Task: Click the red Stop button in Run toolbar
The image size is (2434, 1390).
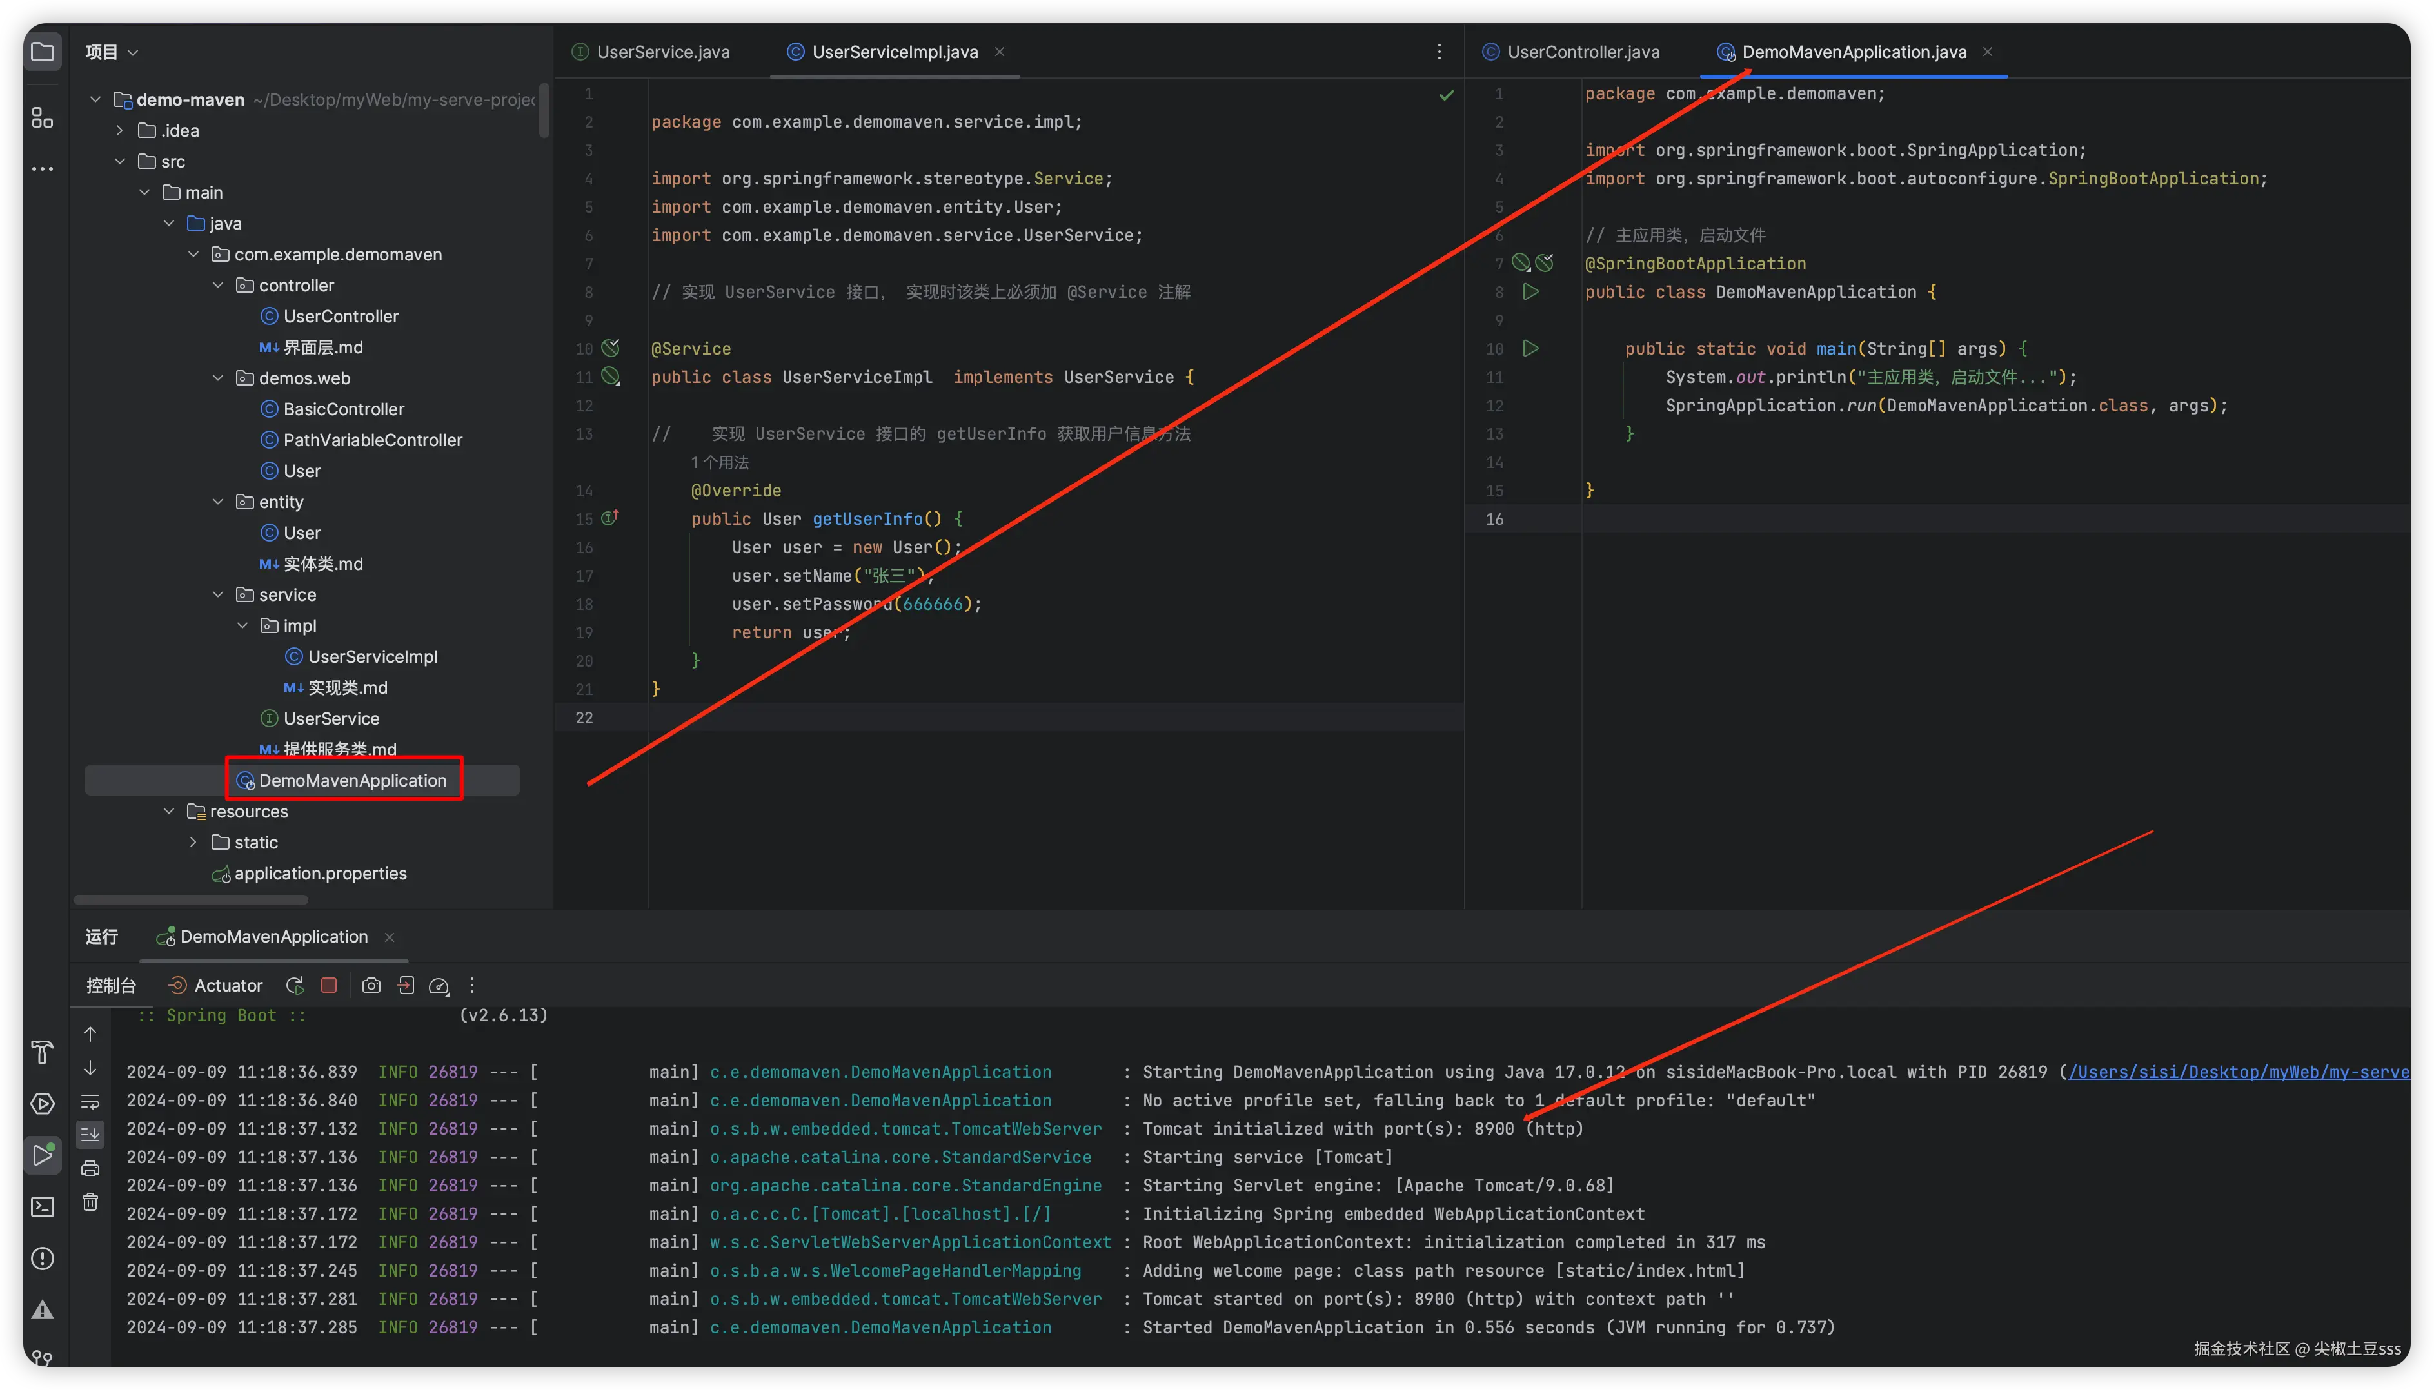Action: click(x=328, y=985)
